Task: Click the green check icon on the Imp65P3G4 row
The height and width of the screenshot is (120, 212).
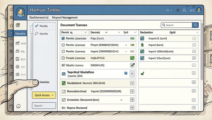Action: click(x=132, y=58)
